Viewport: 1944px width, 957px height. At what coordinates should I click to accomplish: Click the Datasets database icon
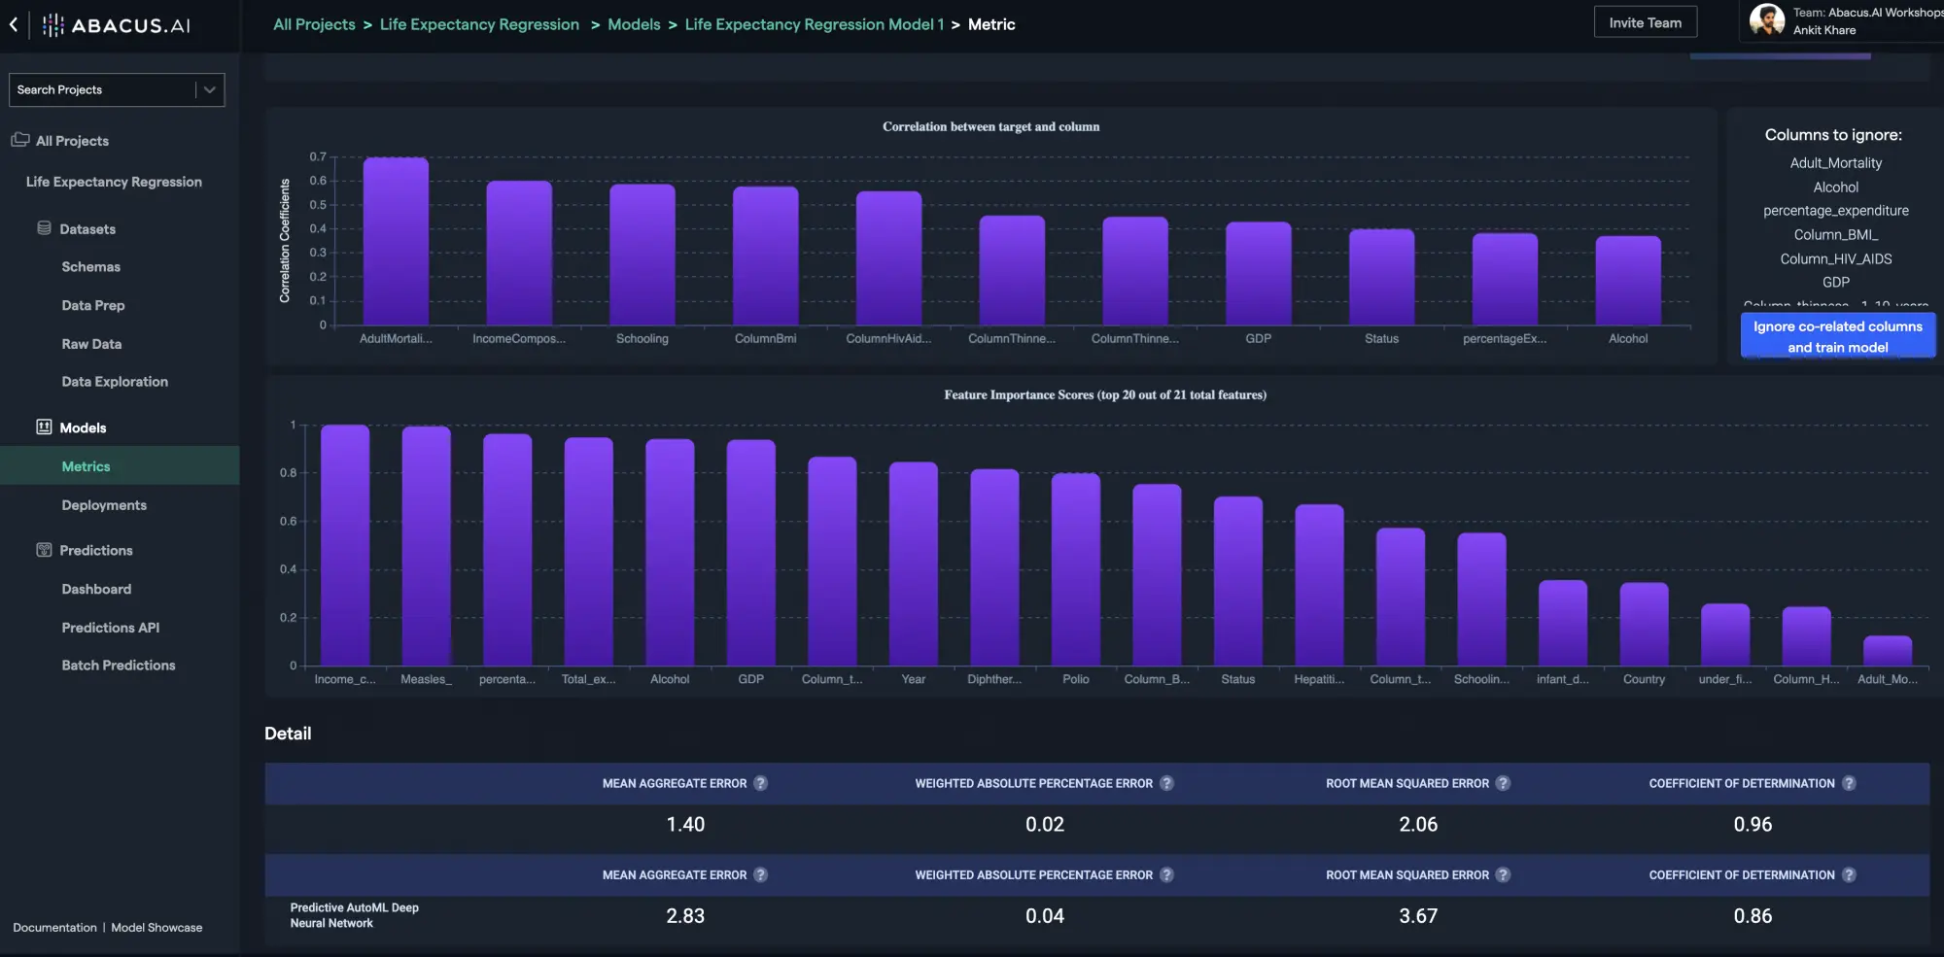(x=44, y=228)
